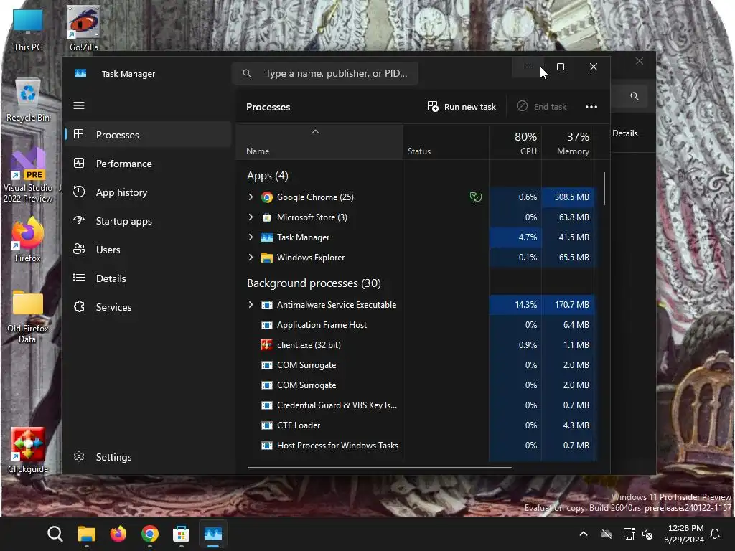Open the clock and date flyout
This screenshot has height=551, width=735.
pyautogui.click(x=684, y=534)
